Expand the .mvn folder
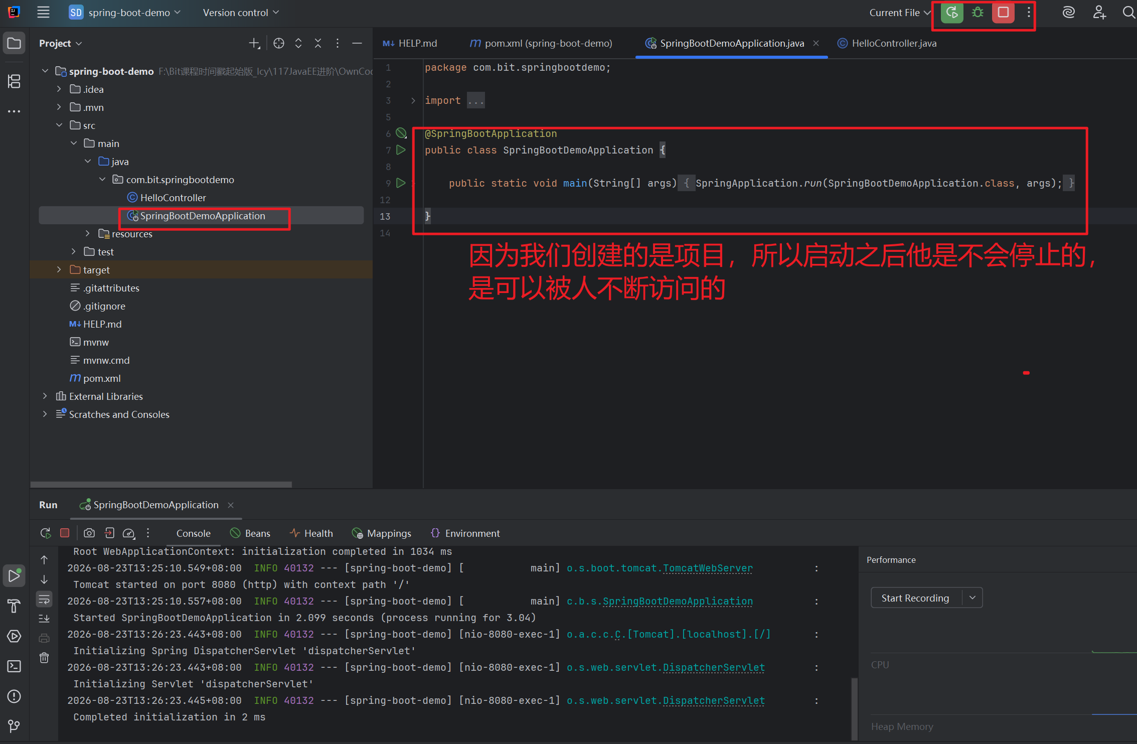Screen dimensions: 1137x744 [x=59, y=107]
